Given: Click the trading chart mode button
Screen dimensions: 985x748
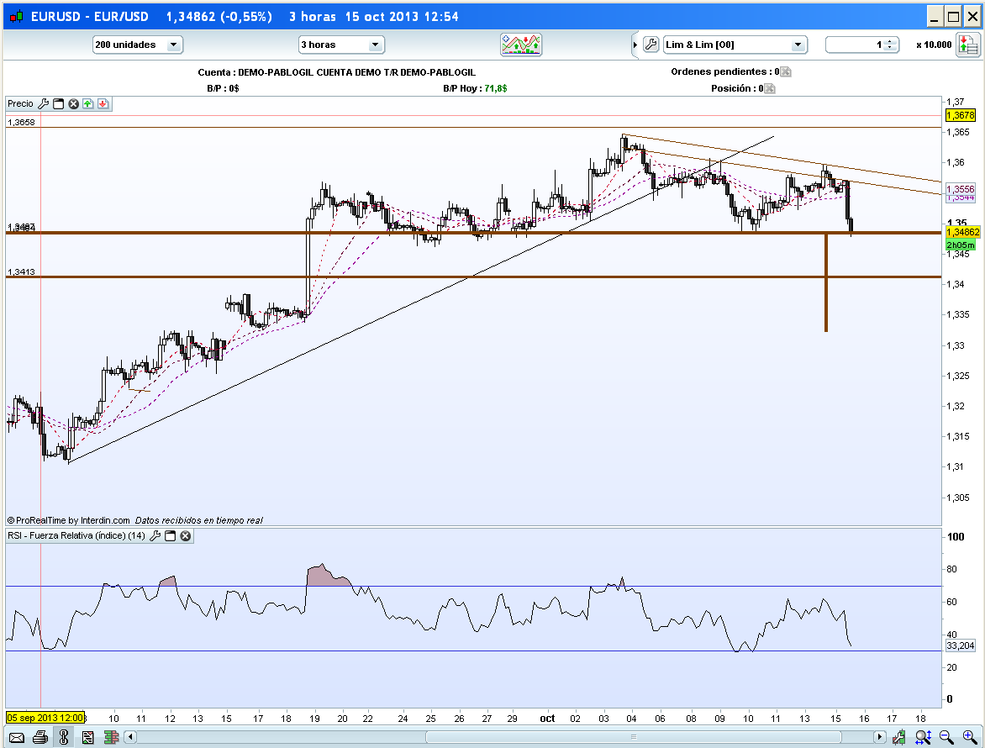Looking at the screenshot, I should tap(521, 45).
